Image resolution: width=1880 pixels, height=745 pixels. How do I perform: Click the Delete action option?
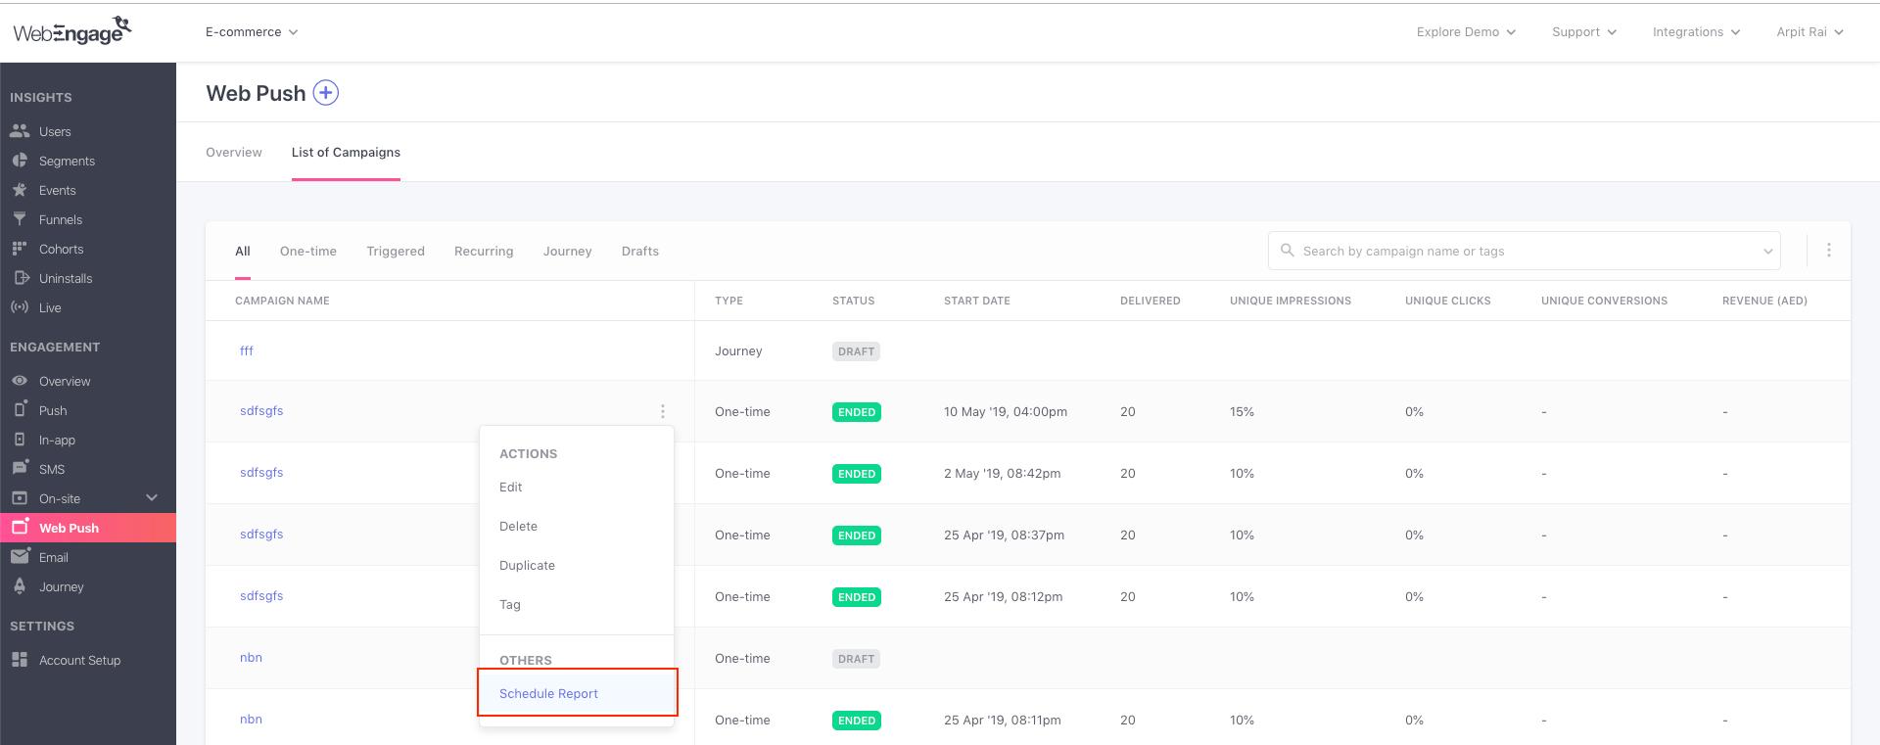tap(518, 527)
